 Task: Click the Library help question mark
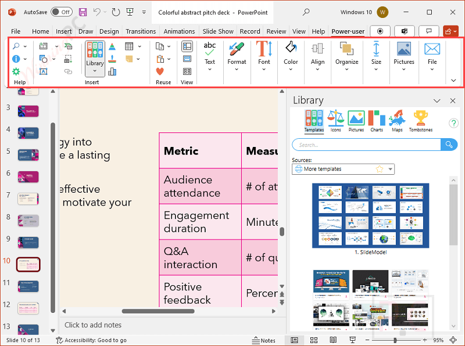click(x=454, y=123)
